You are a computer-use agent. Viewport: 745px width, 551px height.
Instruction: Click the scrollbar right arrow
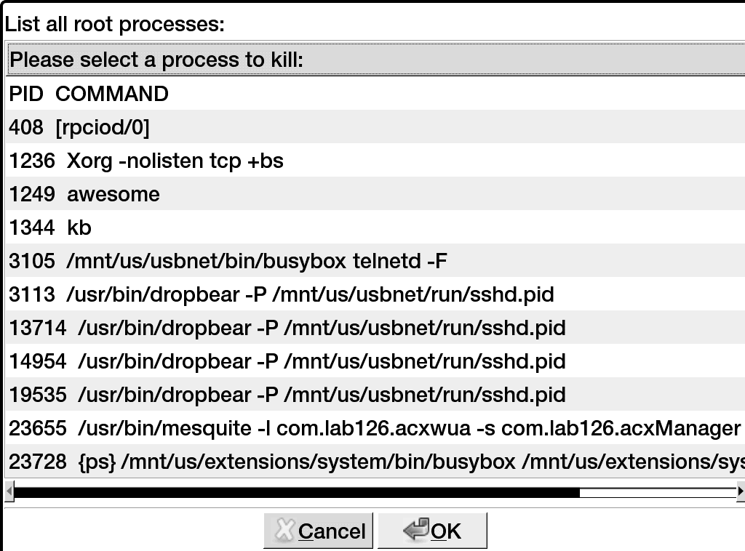tap(741, 492)
